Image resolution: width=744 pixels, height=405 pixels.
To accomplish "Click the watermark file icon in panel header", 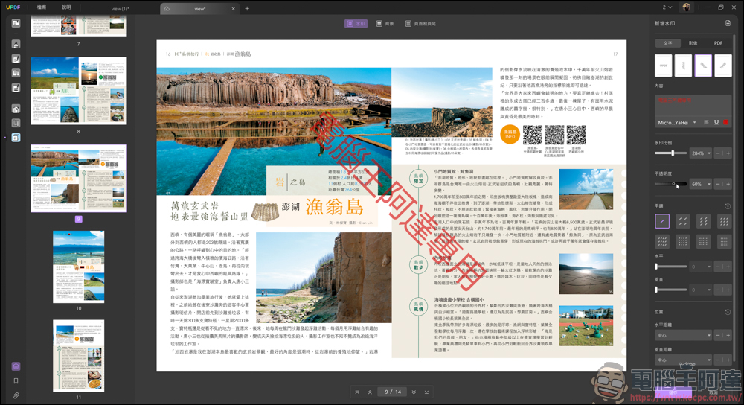I will (728, 23).
